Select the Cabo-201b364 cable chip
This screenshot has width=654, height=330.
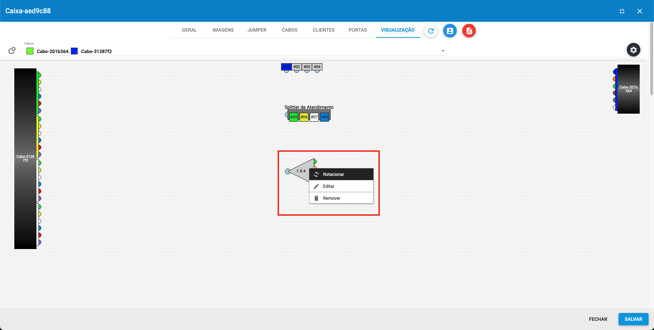point(52,51)
